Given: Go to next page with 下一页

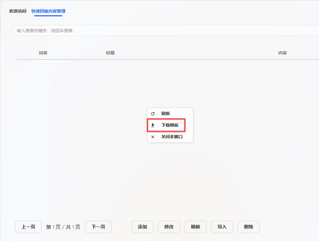Looking at the screenshot, I should coord(98,227).
